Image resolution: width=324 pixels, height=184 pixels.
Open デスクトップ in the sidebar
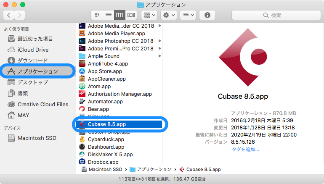point(28,82)
